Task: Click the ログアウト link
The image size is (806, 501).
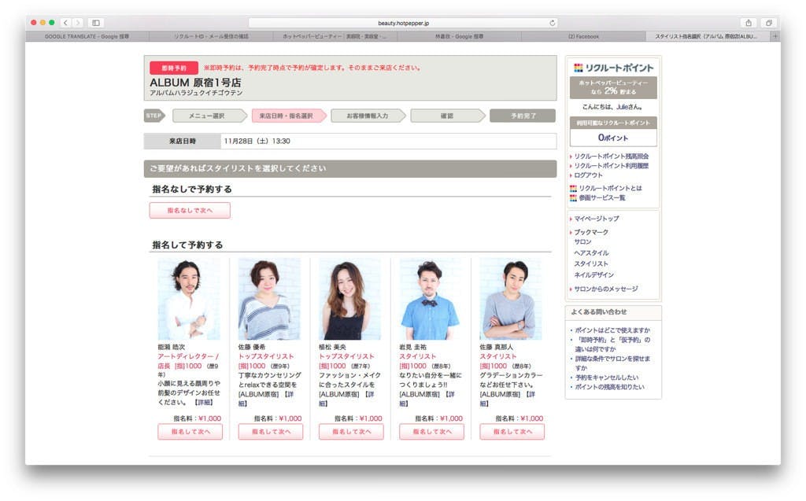Action: 588,175
